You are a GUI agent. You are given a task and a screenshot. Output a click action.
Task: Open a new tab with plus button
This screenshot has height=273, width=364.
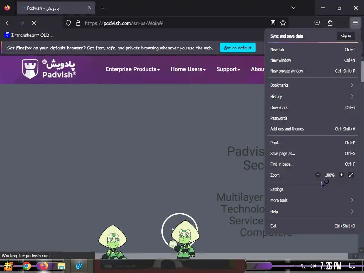coord(103,8)
